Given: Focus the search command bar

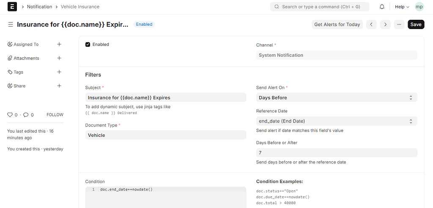Looking at the screenshot, I should (x=320, y=7).
